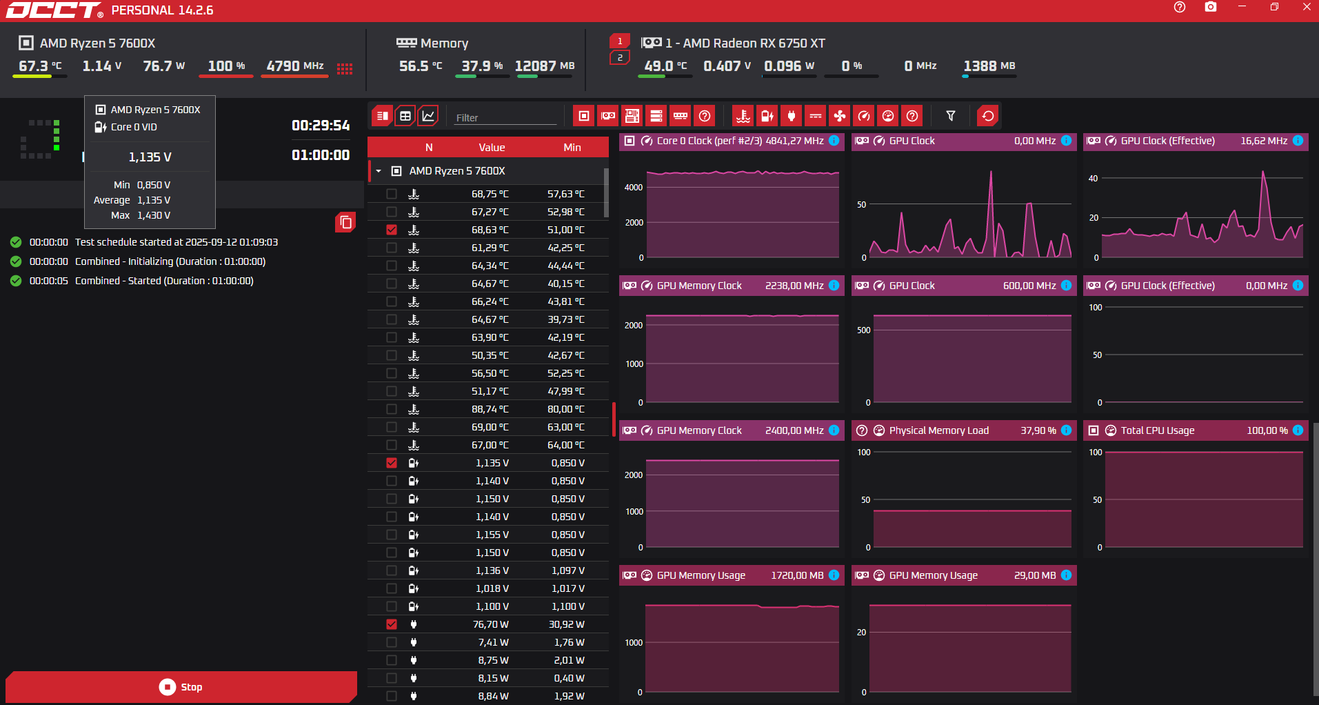Toggle voltage sensors filter icon
This screenshot has width=1319, height=705.
pos(767,116)
